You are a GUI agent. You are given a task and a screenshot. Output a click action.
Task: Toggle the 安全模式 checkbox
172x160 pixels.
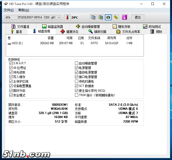(11, 95)
